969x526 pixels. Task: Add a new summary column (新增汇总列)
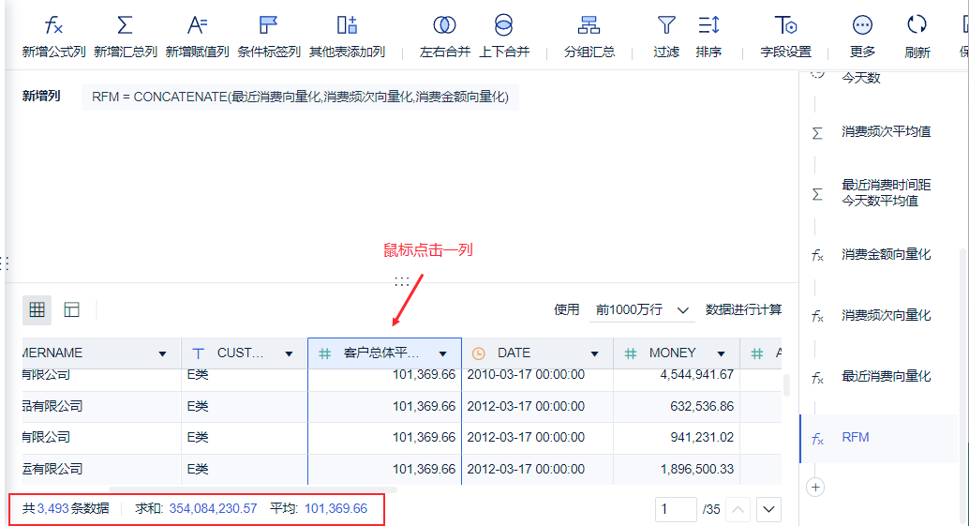coord(126,38)
